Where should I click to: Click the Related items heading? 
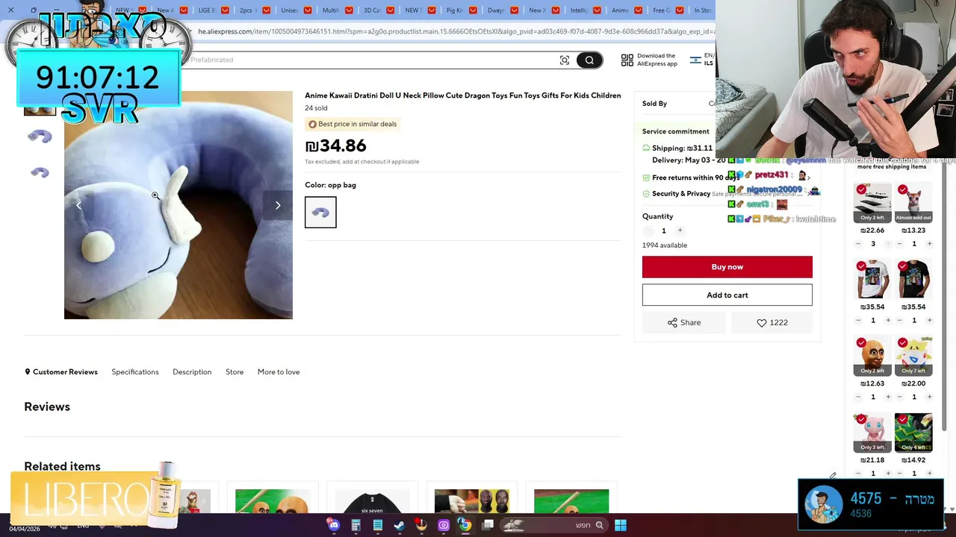coord(62,466)
